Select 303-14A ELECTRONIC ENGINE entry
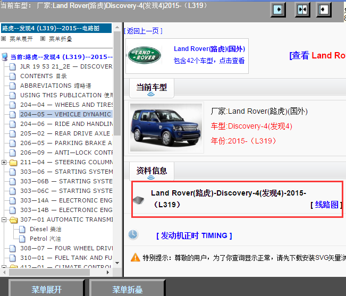Image resolution: width=346 pixels, height=296 pixels. 66,200
